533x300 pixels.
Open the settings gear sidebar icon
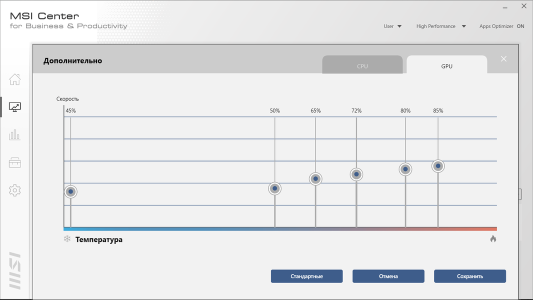pyautogui.click(x=14, y=190)
